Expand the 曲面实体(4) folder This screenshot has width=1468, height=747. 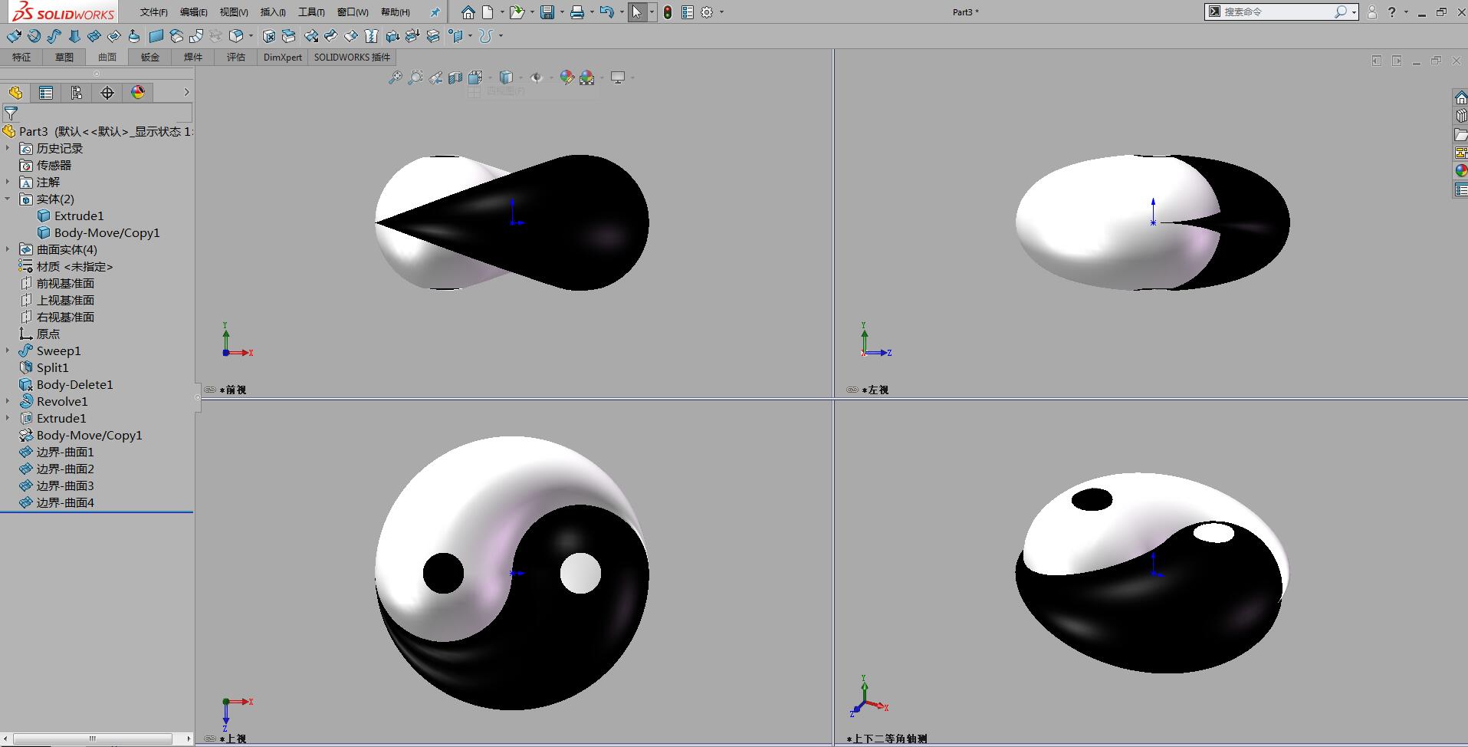pos(8,249)
